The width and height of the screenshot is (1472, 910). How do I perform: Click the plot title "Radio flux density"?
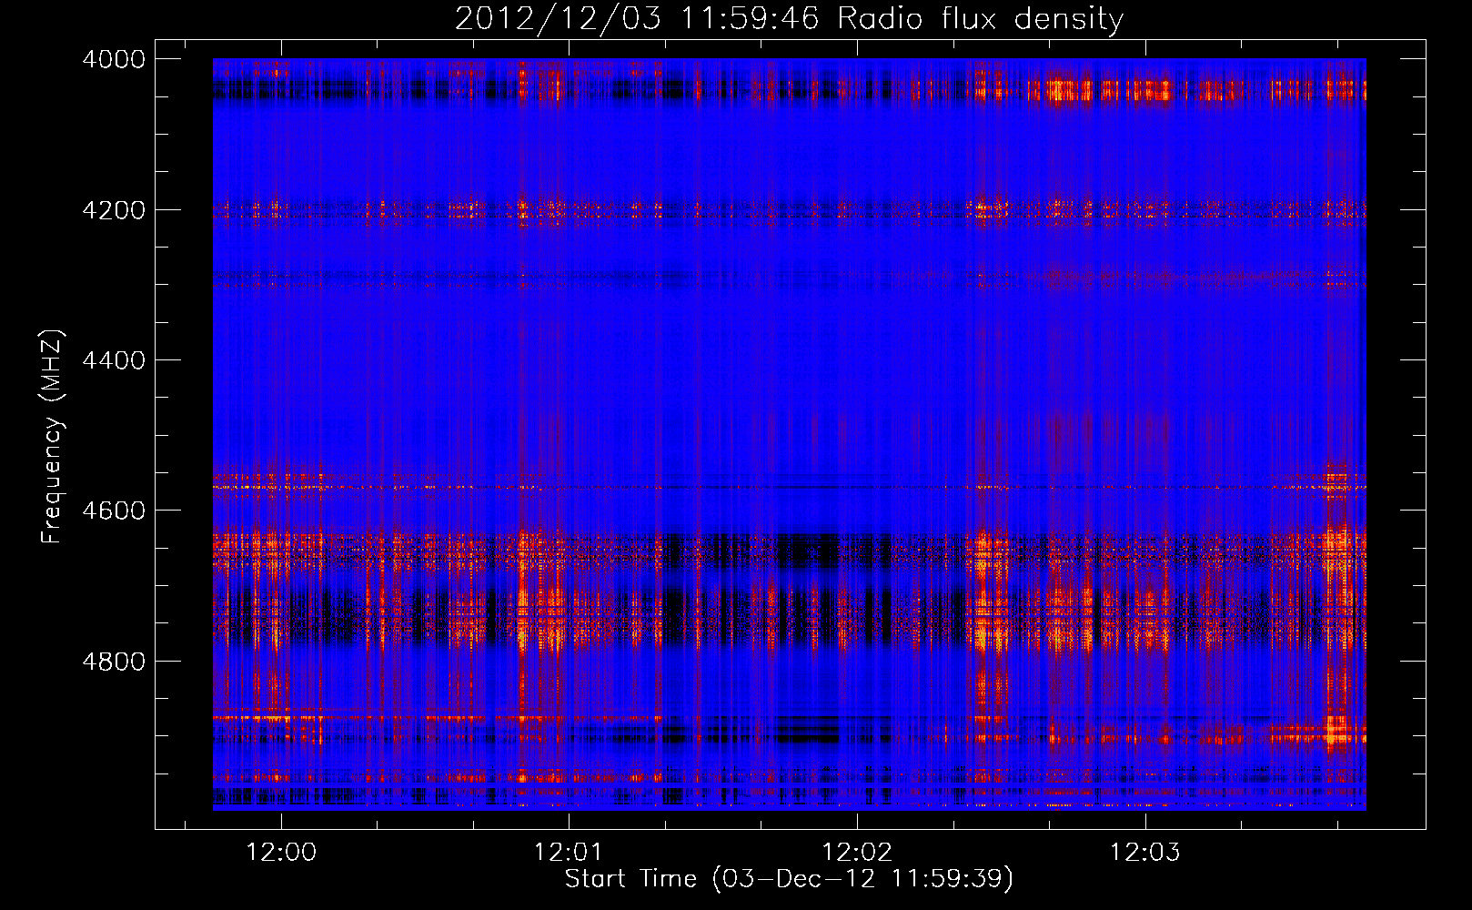pyautogui.click(x=789, y=19)
